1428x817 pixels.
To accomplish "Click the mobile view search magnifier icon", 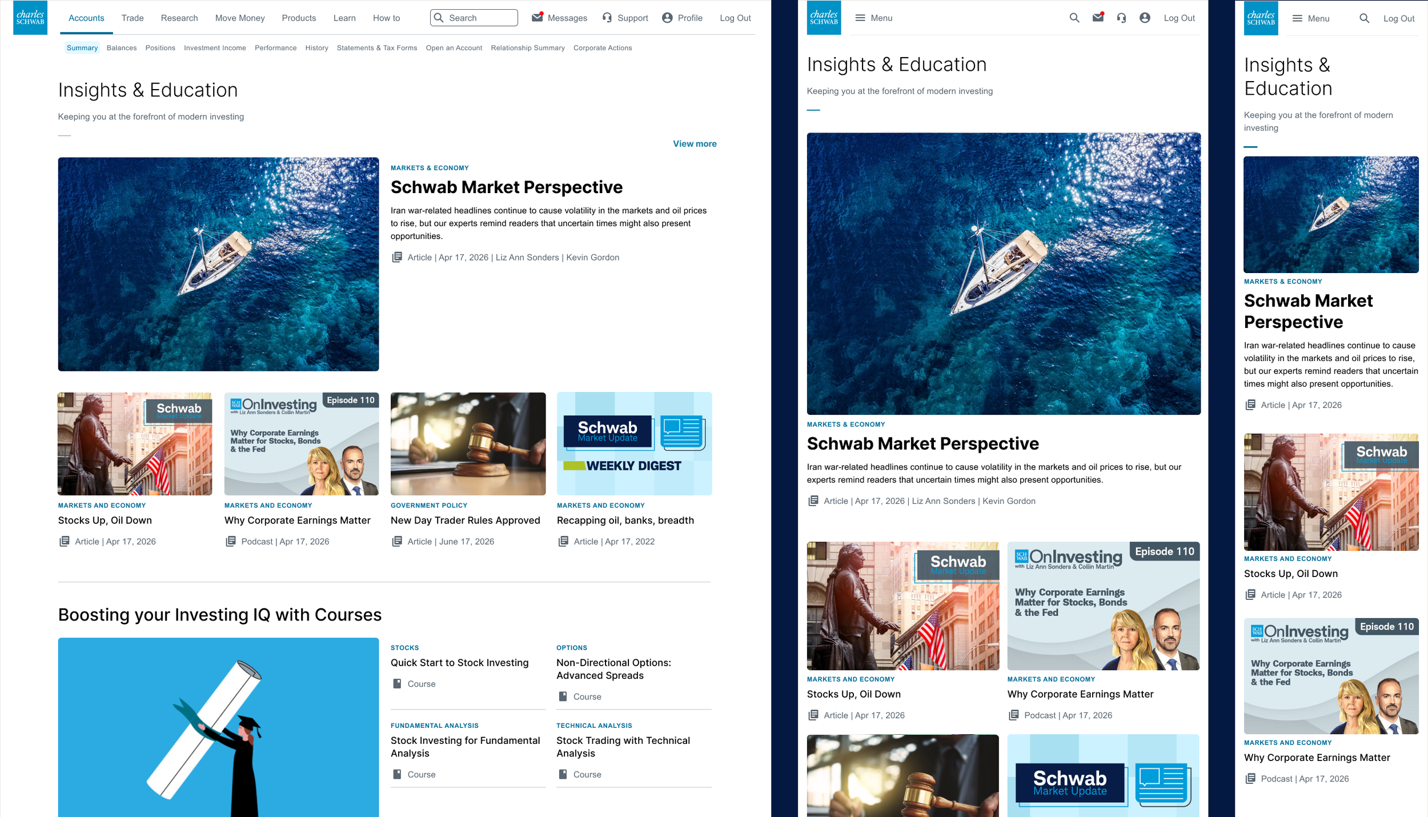I will pyautogui.click(x=1364, y=18).
